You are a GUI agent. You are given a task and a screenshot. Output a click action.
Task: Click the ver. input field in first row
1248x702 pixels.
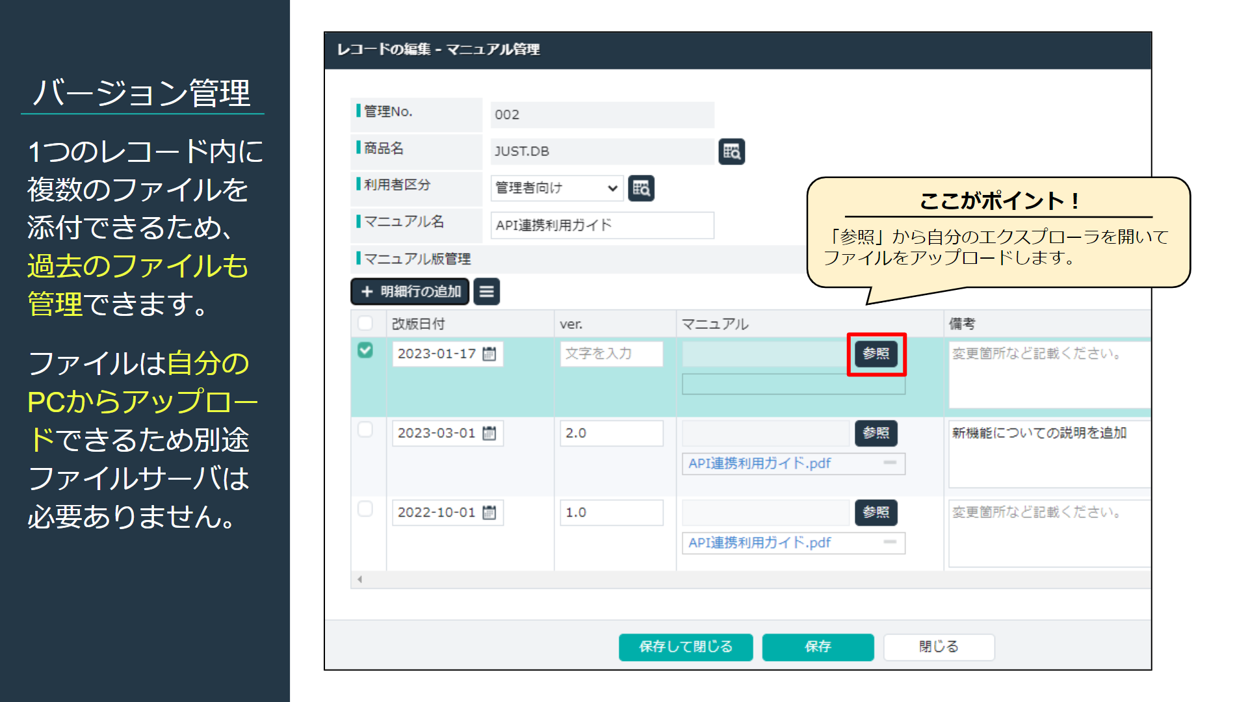click(611, 354)
